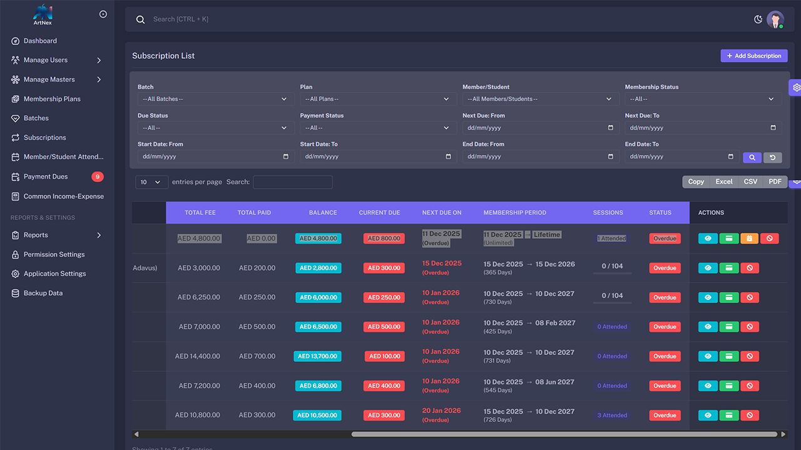Open the date picker for Next Due: From
The width and height of the screenshot is (801, 450).
click(610, 128)
